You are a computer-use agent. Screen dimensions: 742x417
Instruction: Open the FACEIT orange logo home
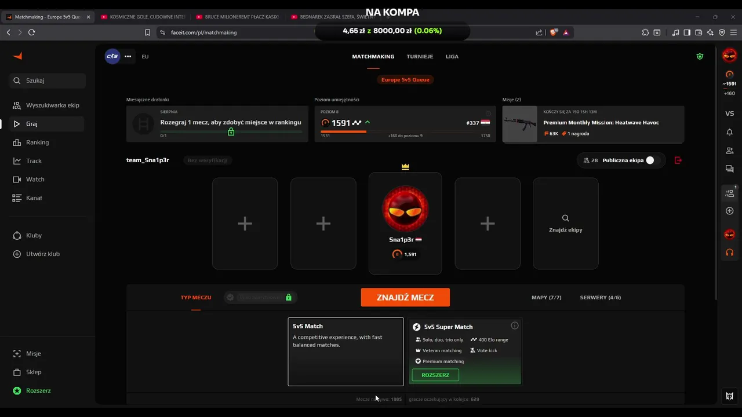coord(17,56)
